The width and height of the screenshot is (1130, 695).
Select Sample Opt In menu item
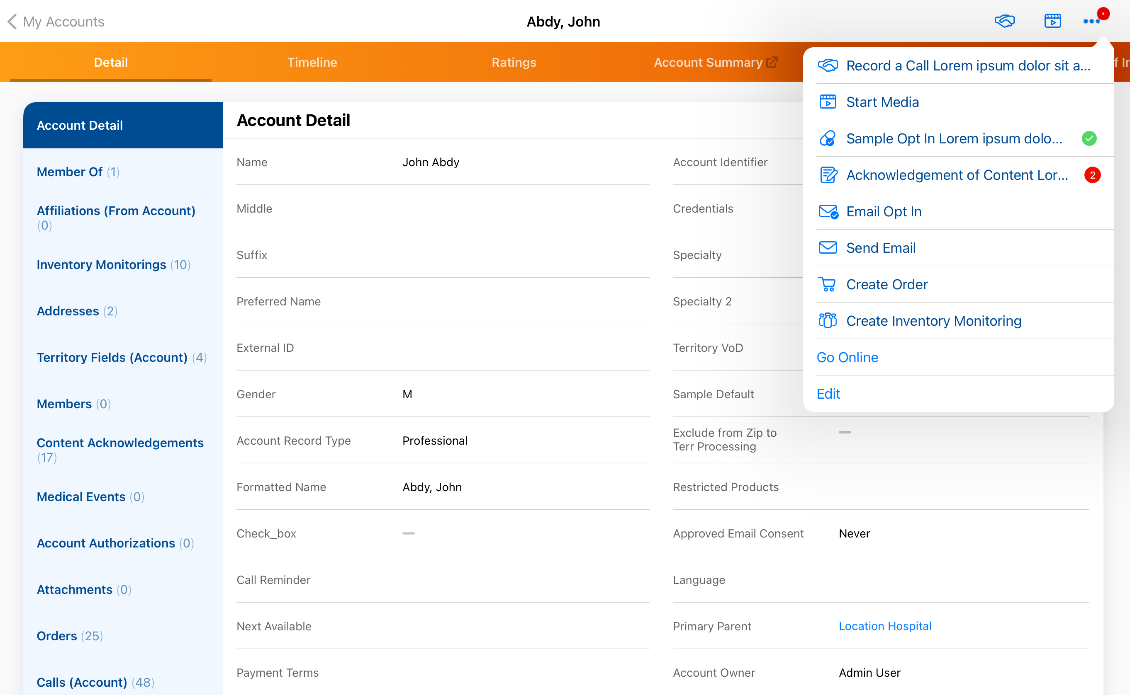coord(954,138)
